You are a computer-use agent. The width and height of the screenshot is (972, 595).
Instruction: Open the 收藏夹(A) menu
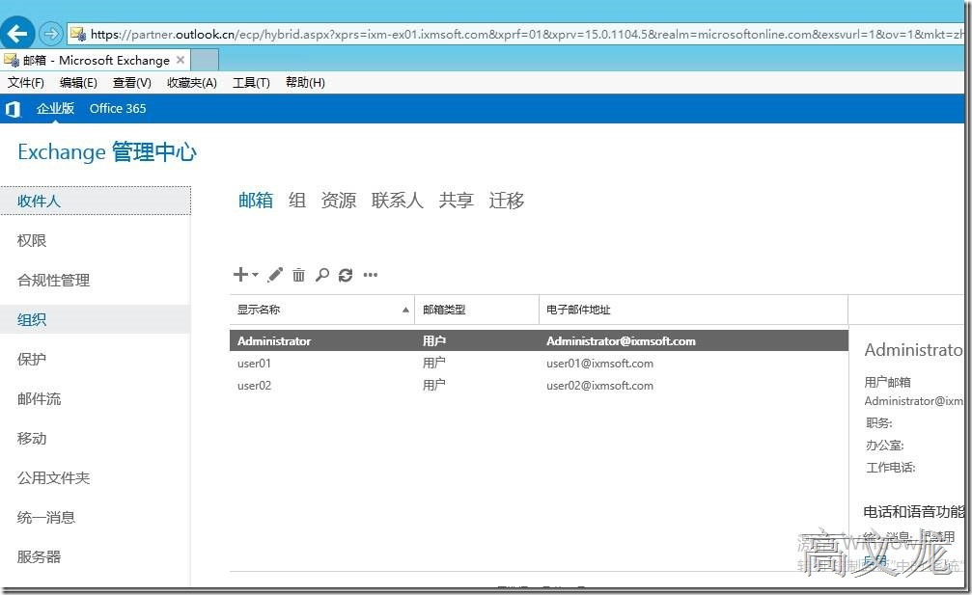pyautogui.click(x=191, y=82)
